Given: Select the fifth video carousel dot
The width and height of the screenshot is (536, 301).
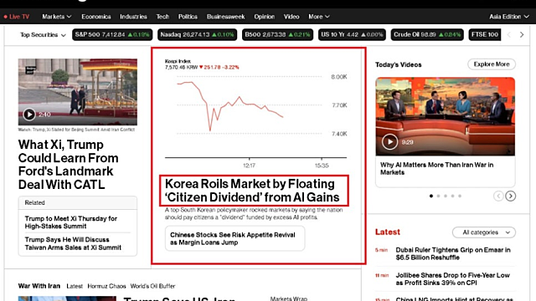Looking at the screenshot, I should click(460, 196).
